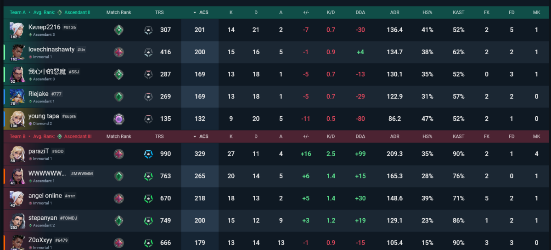Click Килер2216's Ascendant match rank icon
551x250 pixels.
[x=119, y=30]
